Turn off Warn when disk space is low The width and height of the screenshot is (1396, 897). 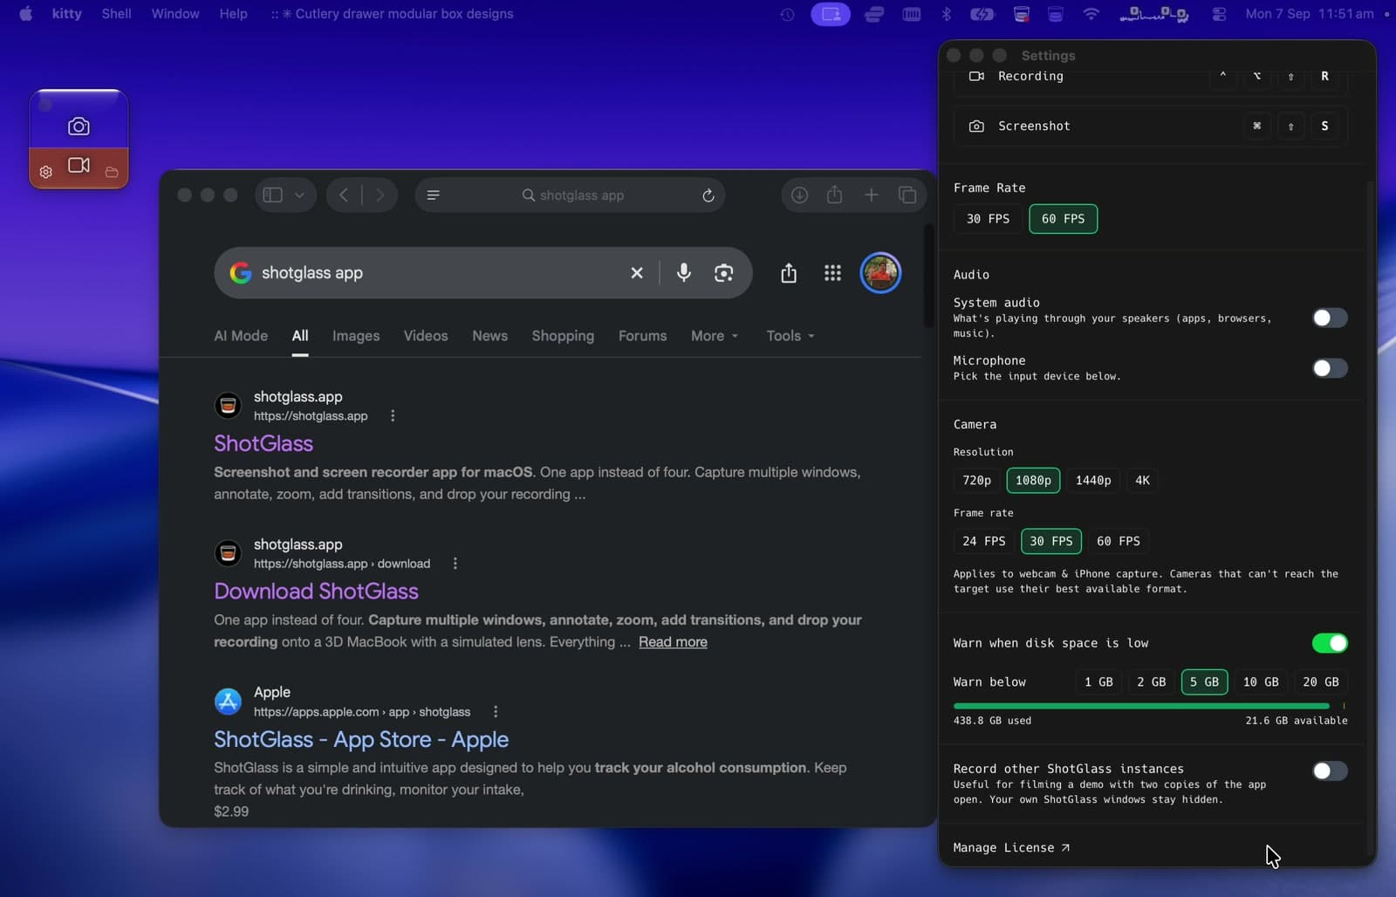[1330, 643]
